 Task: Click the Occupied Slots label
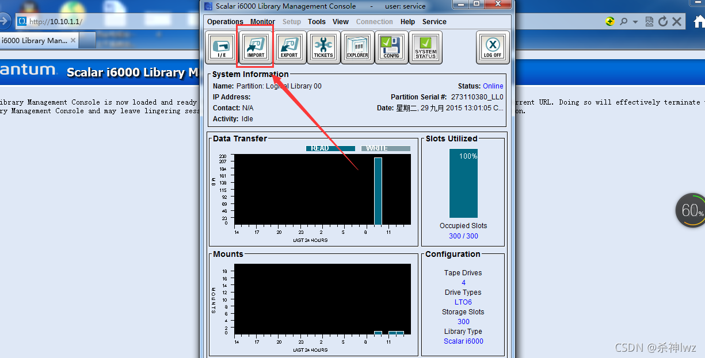tap(463, 226)
